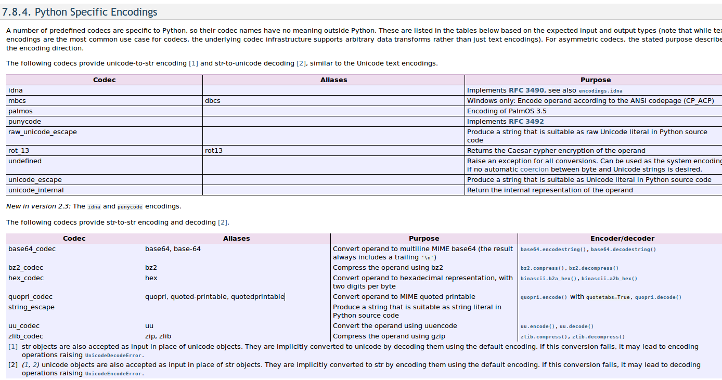Select the dbcs alias cell
The height and width of the screenshot is (380, 722).
tap(333, 101)
